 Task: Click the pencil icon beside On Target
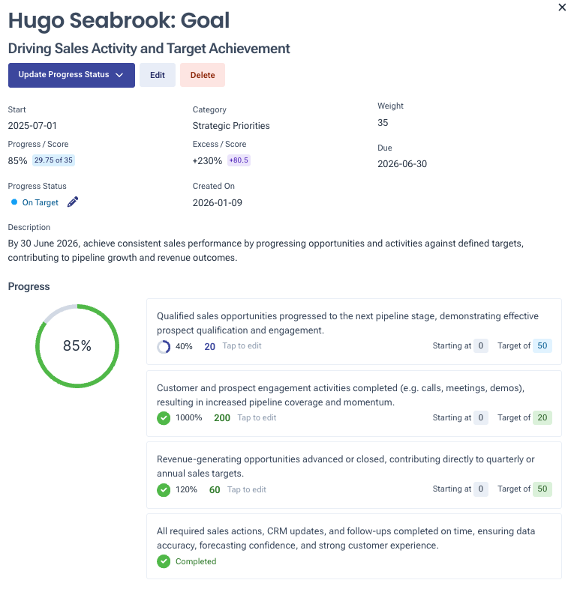73,202
